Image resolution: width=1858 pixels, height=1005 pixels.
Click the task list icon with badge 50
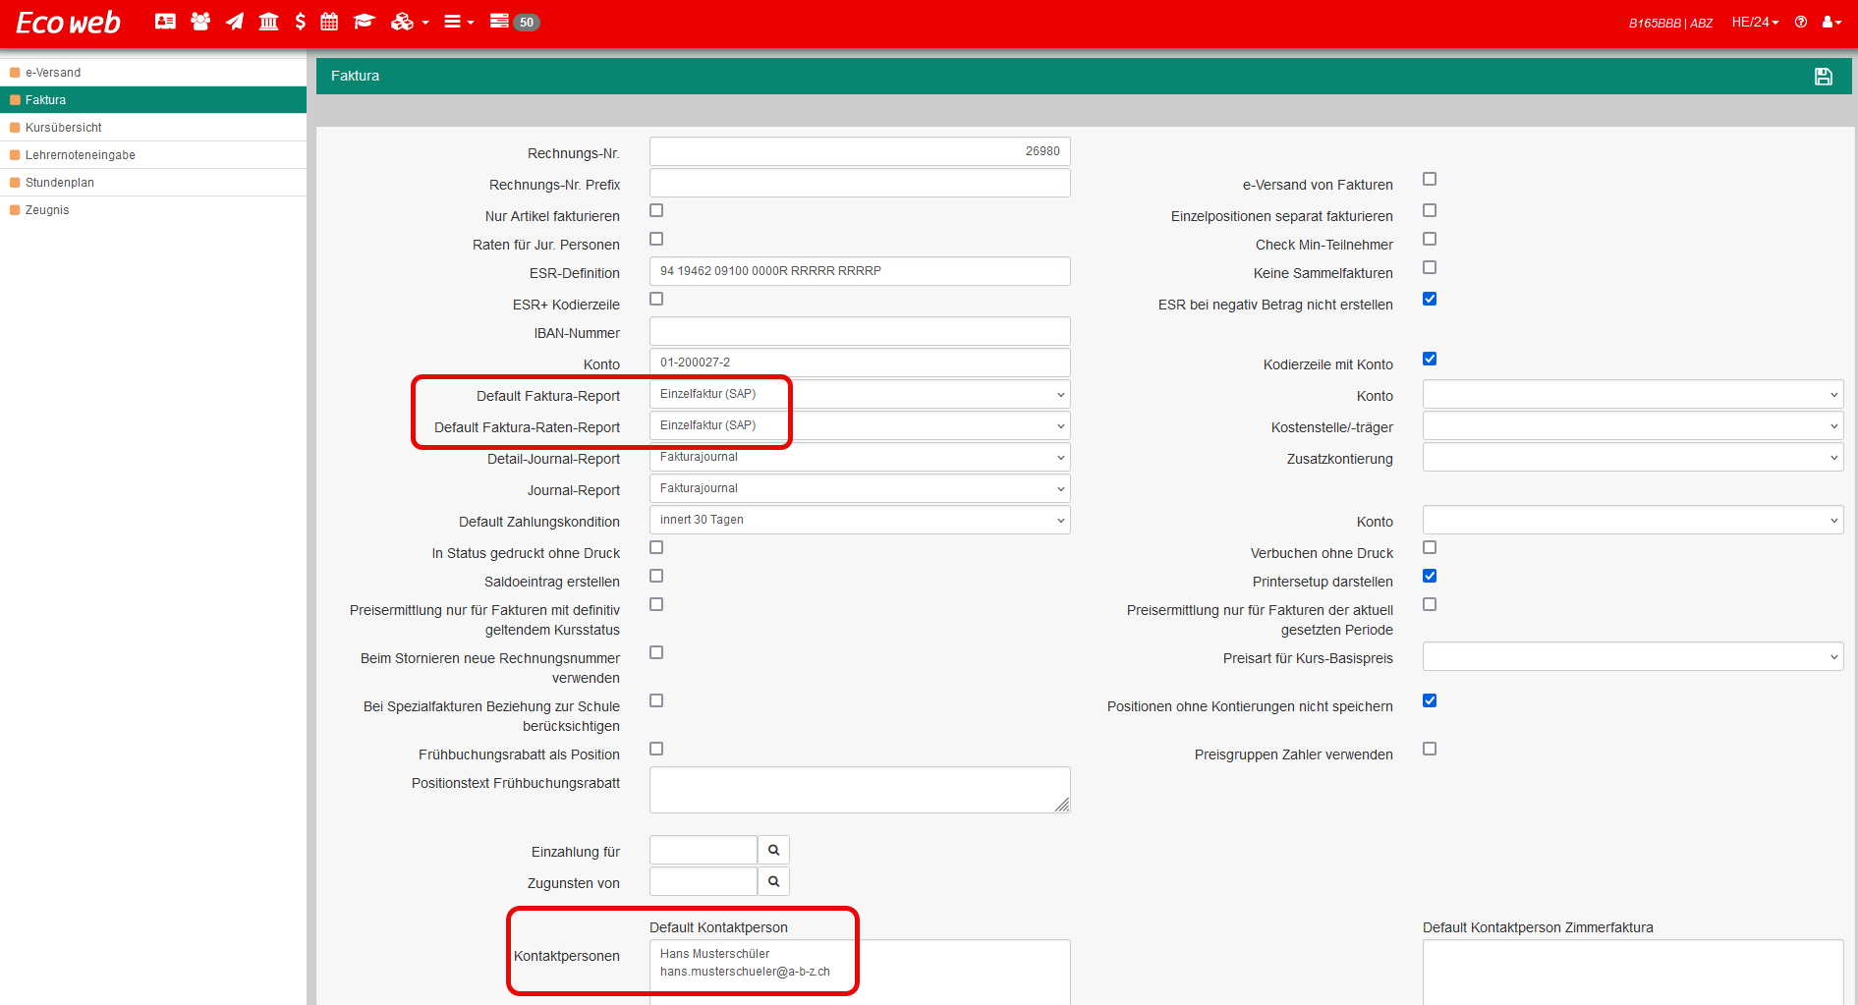514,22
